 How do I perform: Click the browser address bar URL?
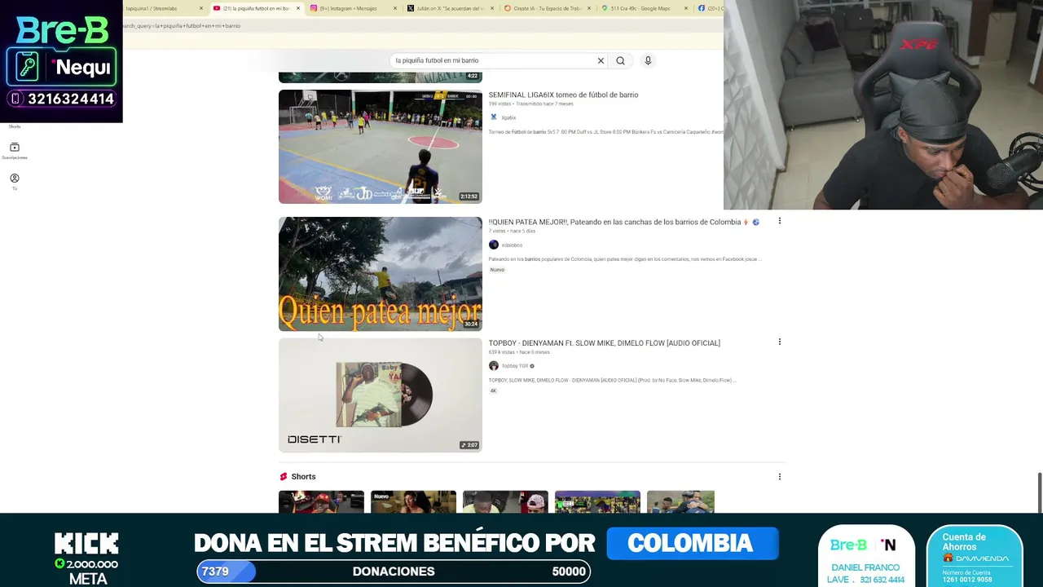click(x=181, y=26)
